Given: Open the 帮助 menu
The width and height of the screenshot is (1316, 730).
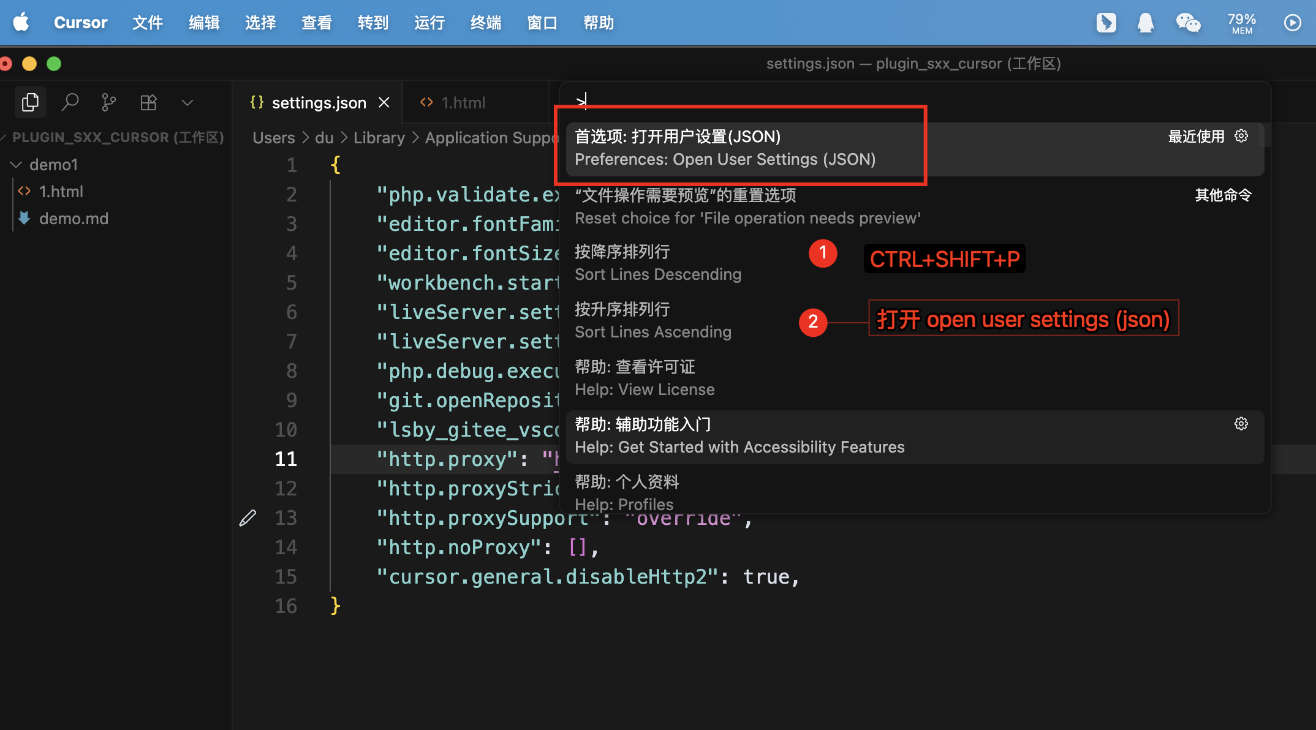Looking at the screenshot, I should pos(599,23).
